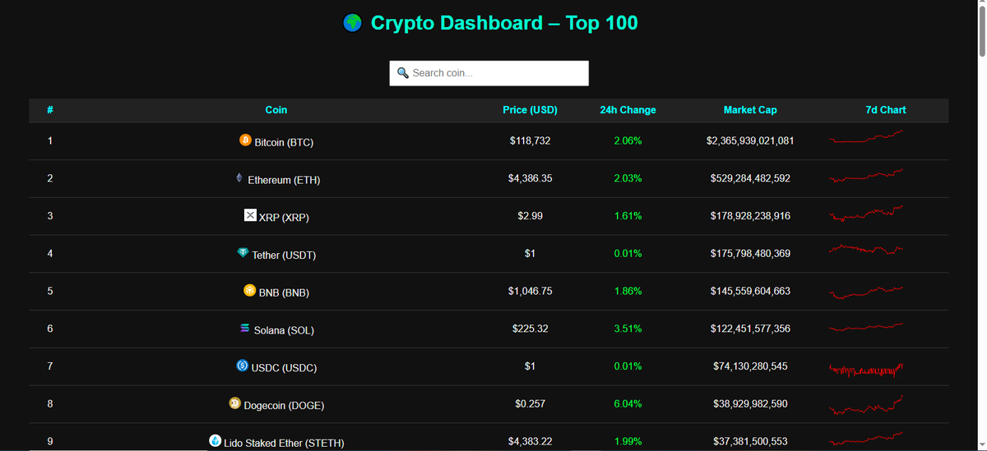Click the Solana market cap $122,451,577,356
Screen dimensions: 987x451
pyautogui.click(x=750, y=329)
